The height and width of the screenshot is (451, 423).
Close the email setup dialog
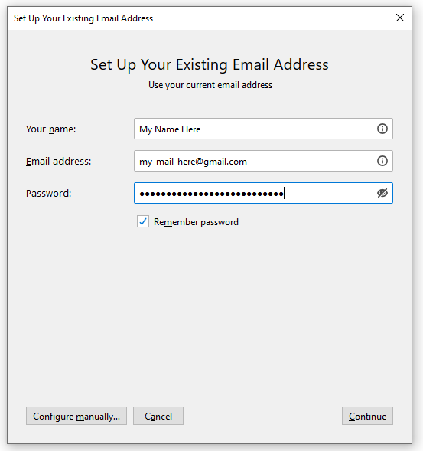[x=400, y=18]
